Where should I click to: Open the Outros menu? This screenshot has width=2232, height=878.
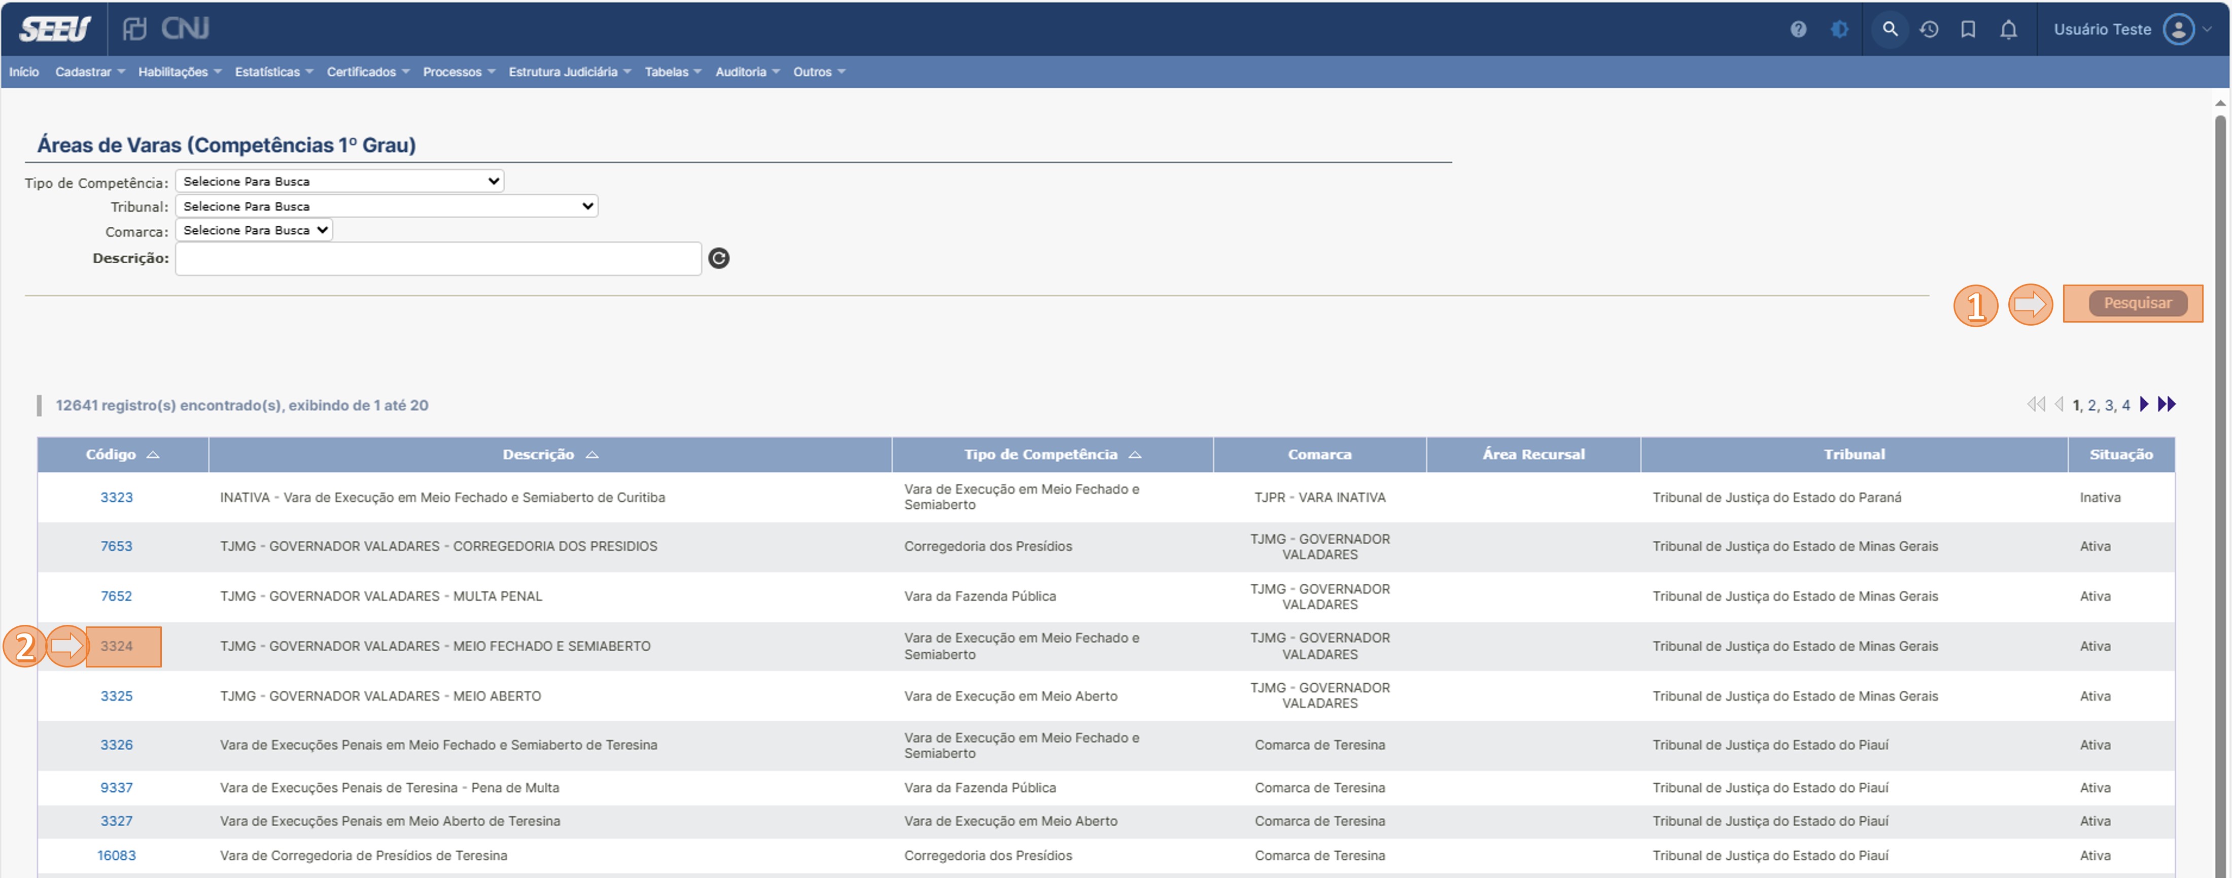pos(819,72)
